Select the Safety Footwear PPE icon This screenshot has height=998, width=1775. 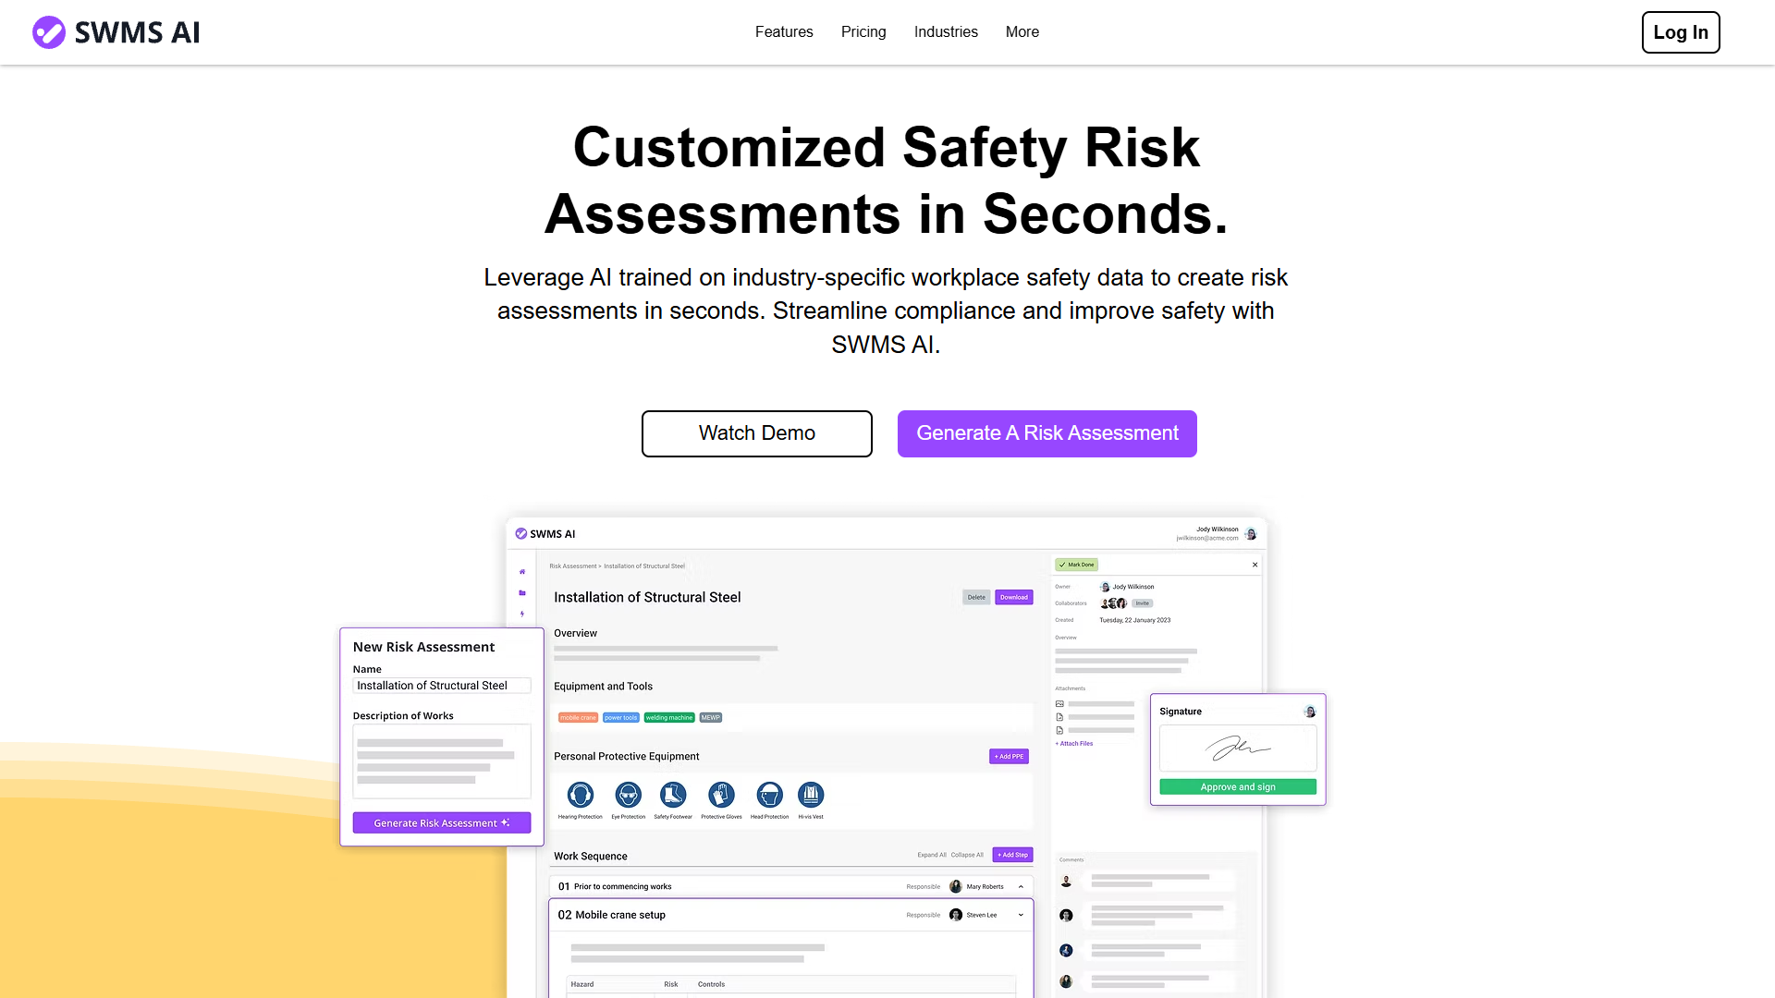click(673, 795)
